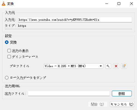Delete selected profile with red X icon
137x110 pixels.
(116, 66)
